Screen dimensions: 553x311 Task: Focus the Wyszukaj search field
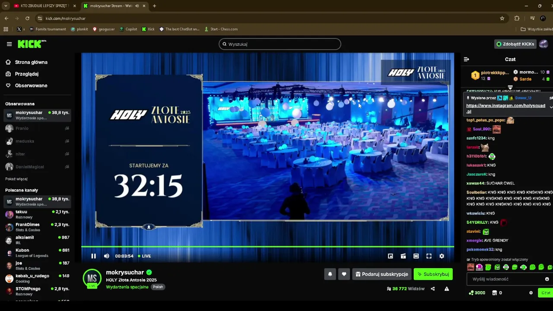[280, 44]
